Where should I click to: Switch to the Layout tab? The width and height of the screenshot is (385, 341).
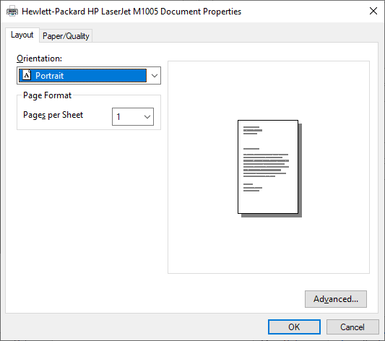[x=22, y=35]
